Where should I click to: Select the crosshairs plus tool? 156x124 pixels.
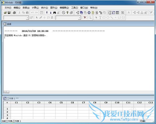coord(44,18)
